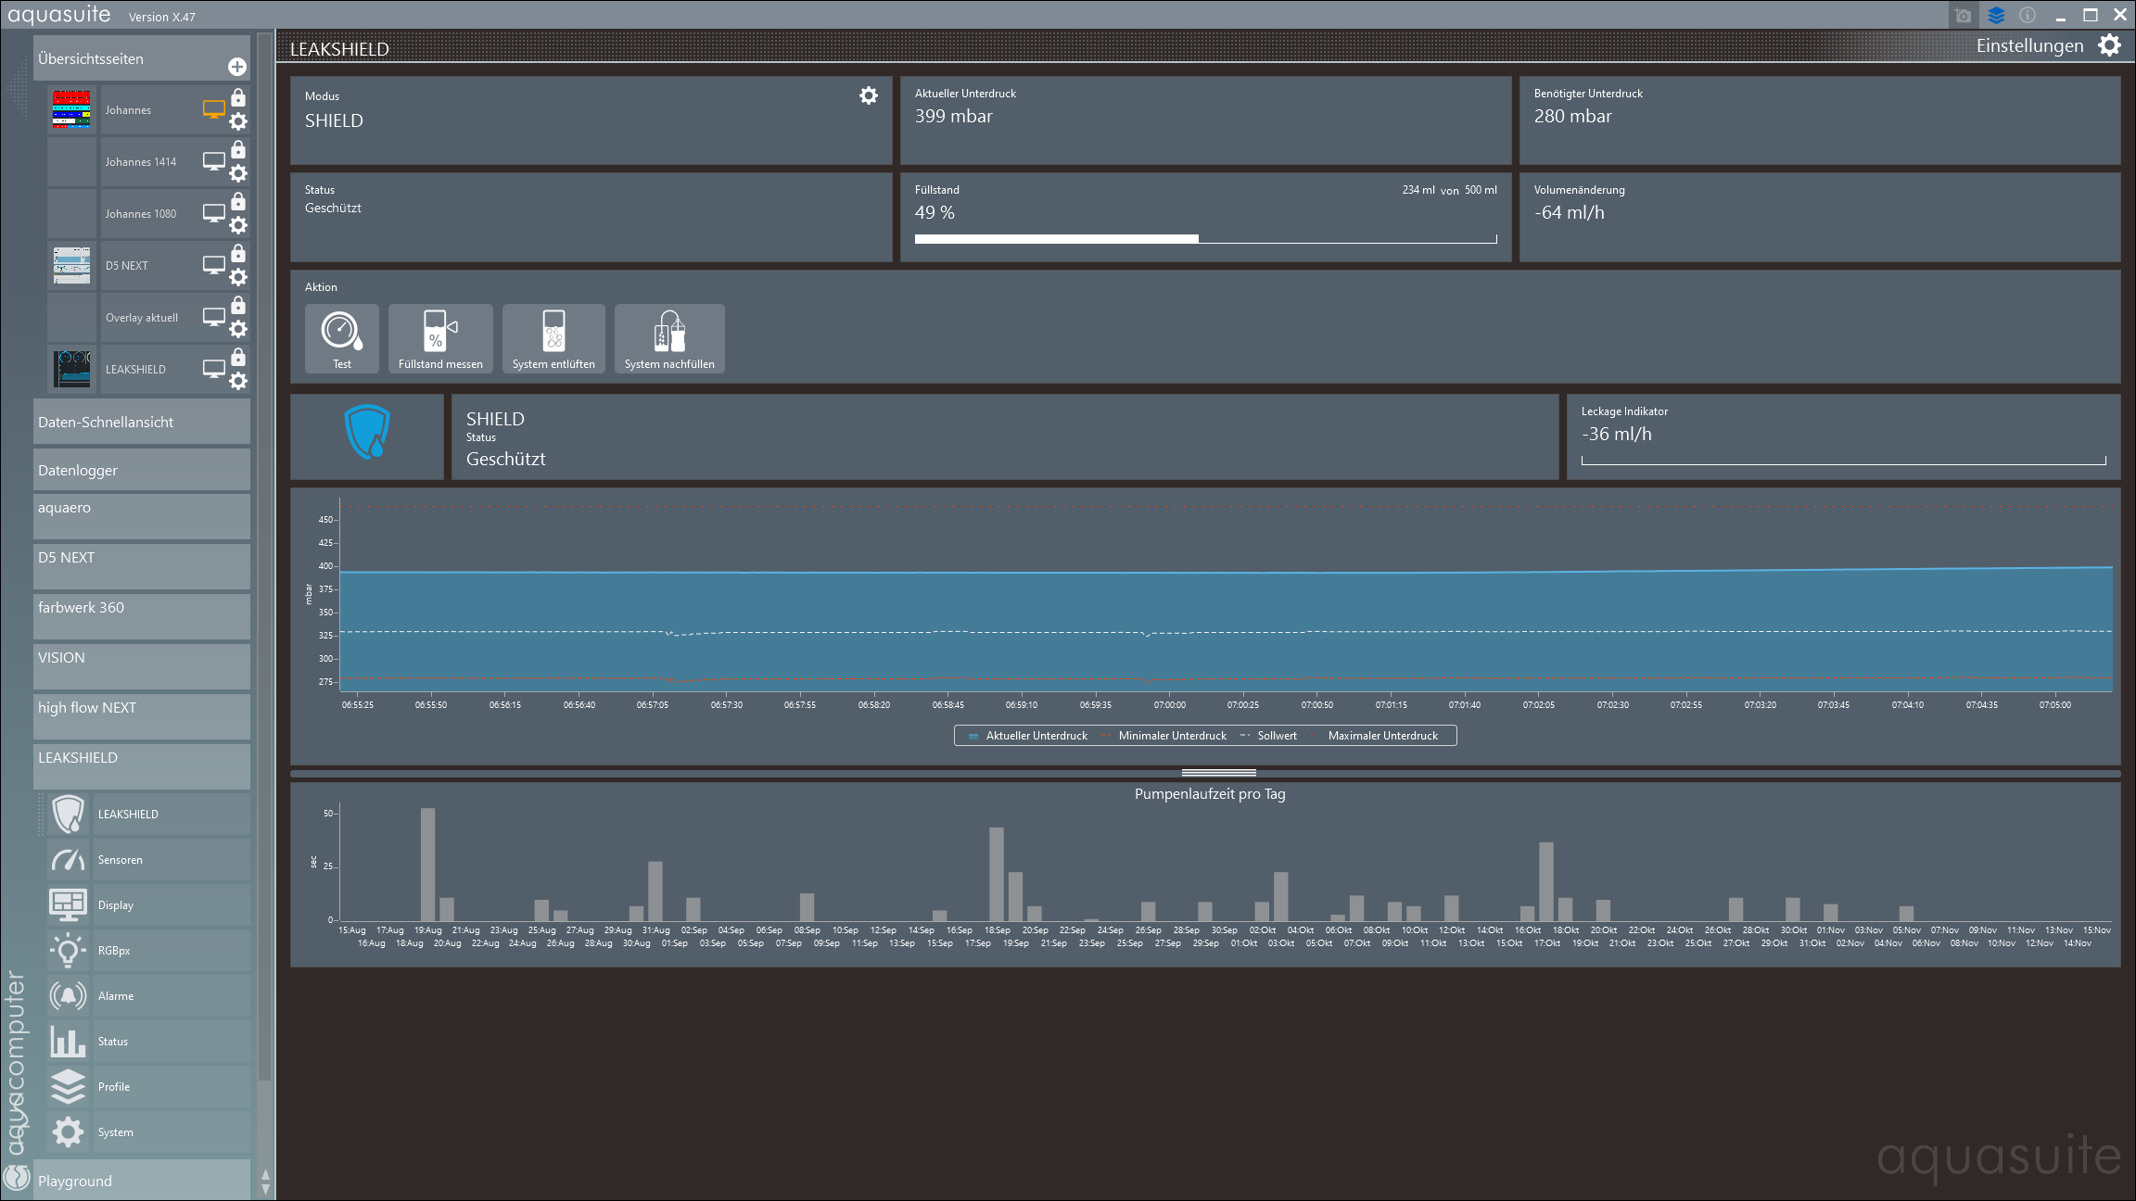Open settings gear for Overlay aktuell
This screenshot has height=1201, width=2136.
(238, 329)
